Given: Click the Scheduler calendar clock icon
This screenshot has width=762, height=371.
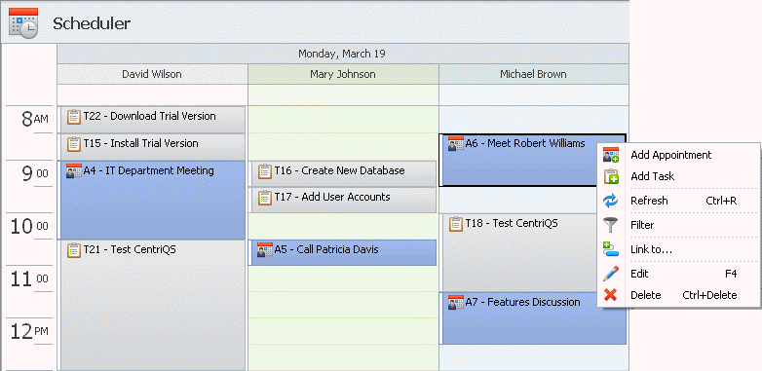Looking at the screenshot, I should tap(23, 22).
